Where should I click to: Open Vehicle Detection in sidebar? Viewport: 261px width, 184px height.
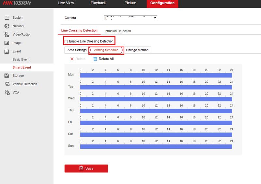[x=25, y=84]
